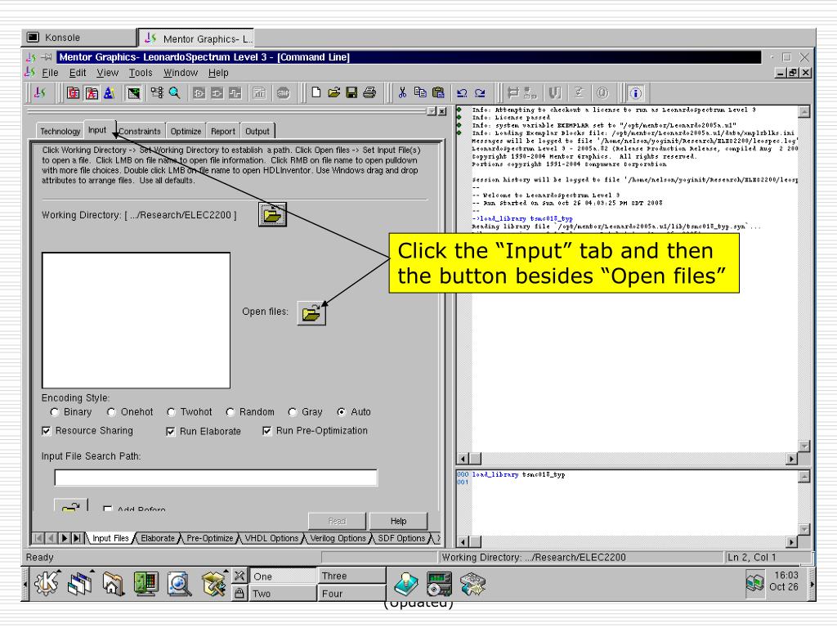Image resolution: width=837 pixels, height=628 pixels.
Task: Open the Edit menu
Action: tap(78, 73)
